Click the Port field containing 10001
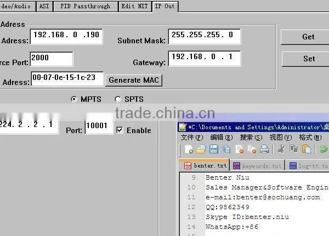This screenshot has height=236, width=329. 99,126
